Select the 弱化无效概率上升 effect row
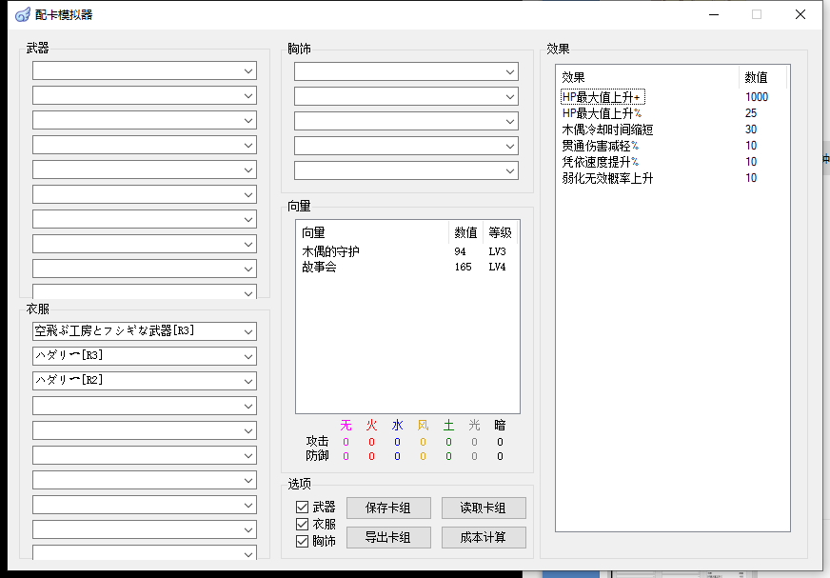Viewport: 830px width, 578px height. [607, 178]
